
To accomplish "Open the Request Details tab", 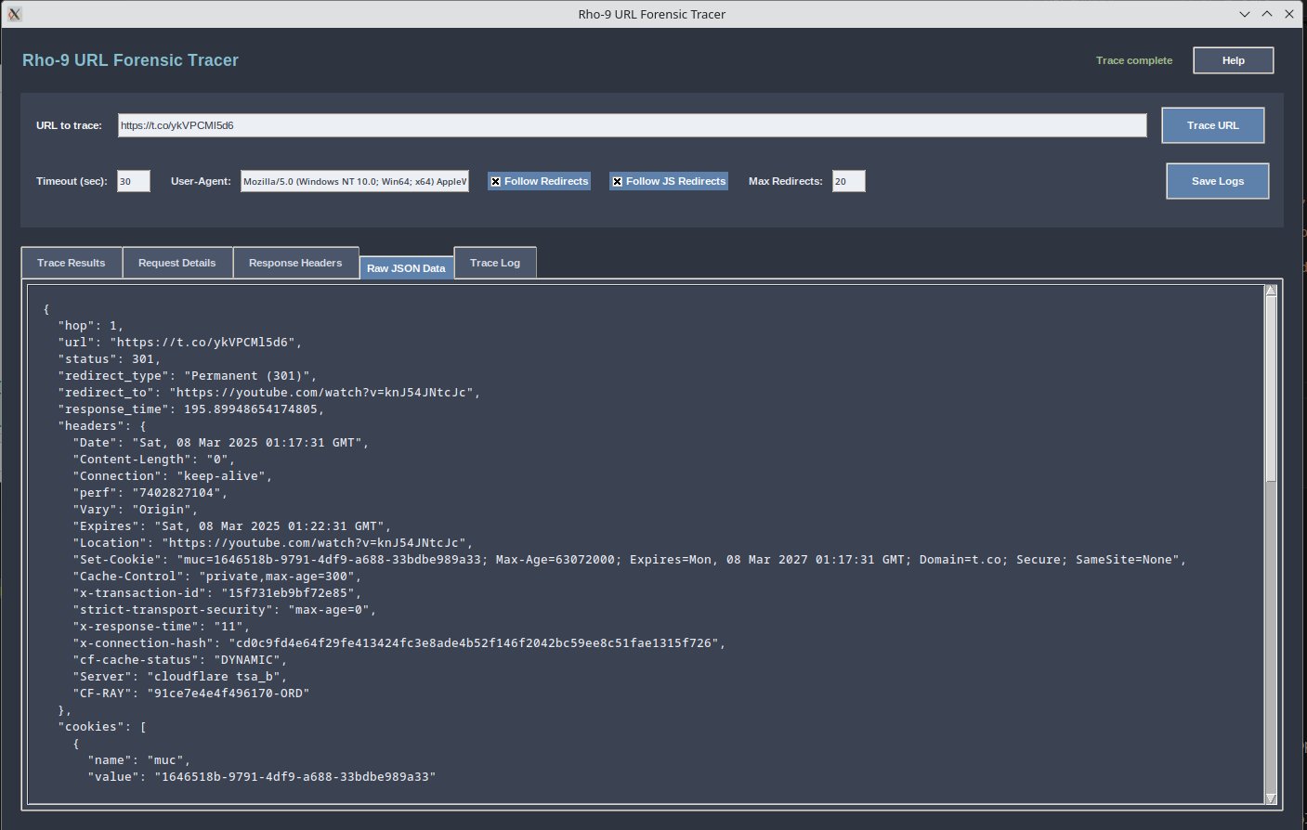I will 176,262.
